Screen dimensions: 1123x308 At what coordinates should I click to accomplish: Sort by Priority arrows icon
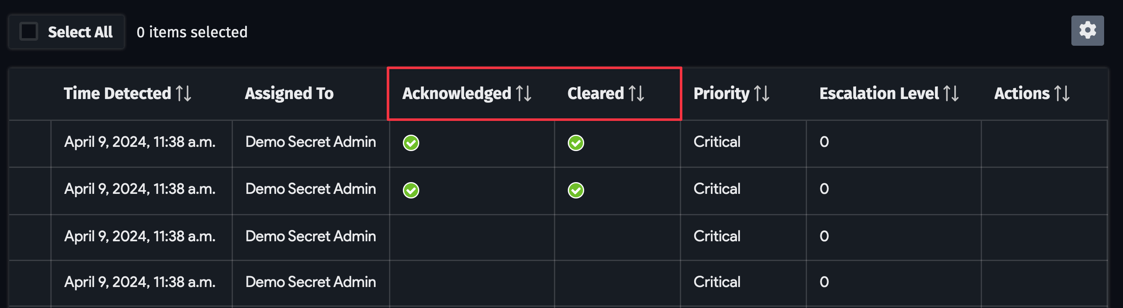(762, 93)
